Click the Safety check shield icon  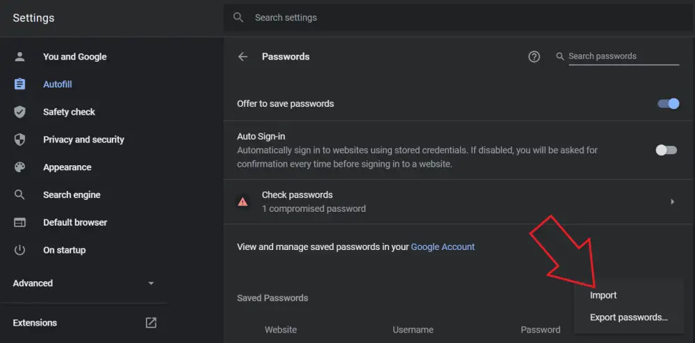(19, 112)
